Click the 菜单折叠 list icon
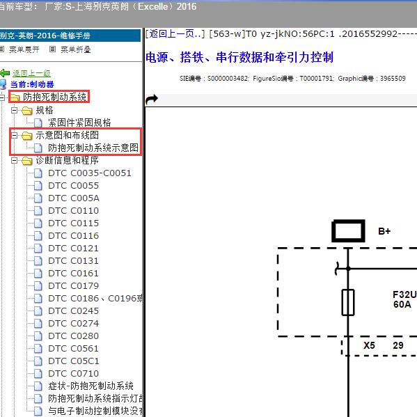 (x=53, y=49)
